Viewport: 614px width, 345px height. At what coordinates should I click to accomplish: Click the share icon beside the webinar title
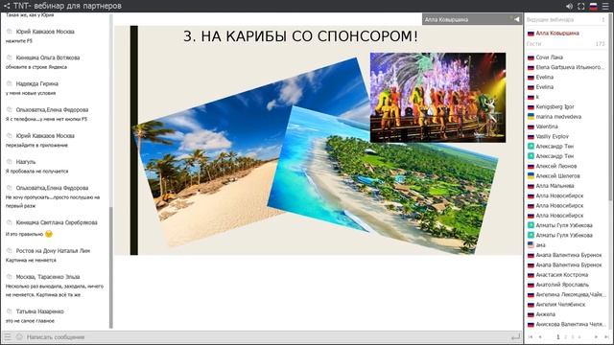7,6
